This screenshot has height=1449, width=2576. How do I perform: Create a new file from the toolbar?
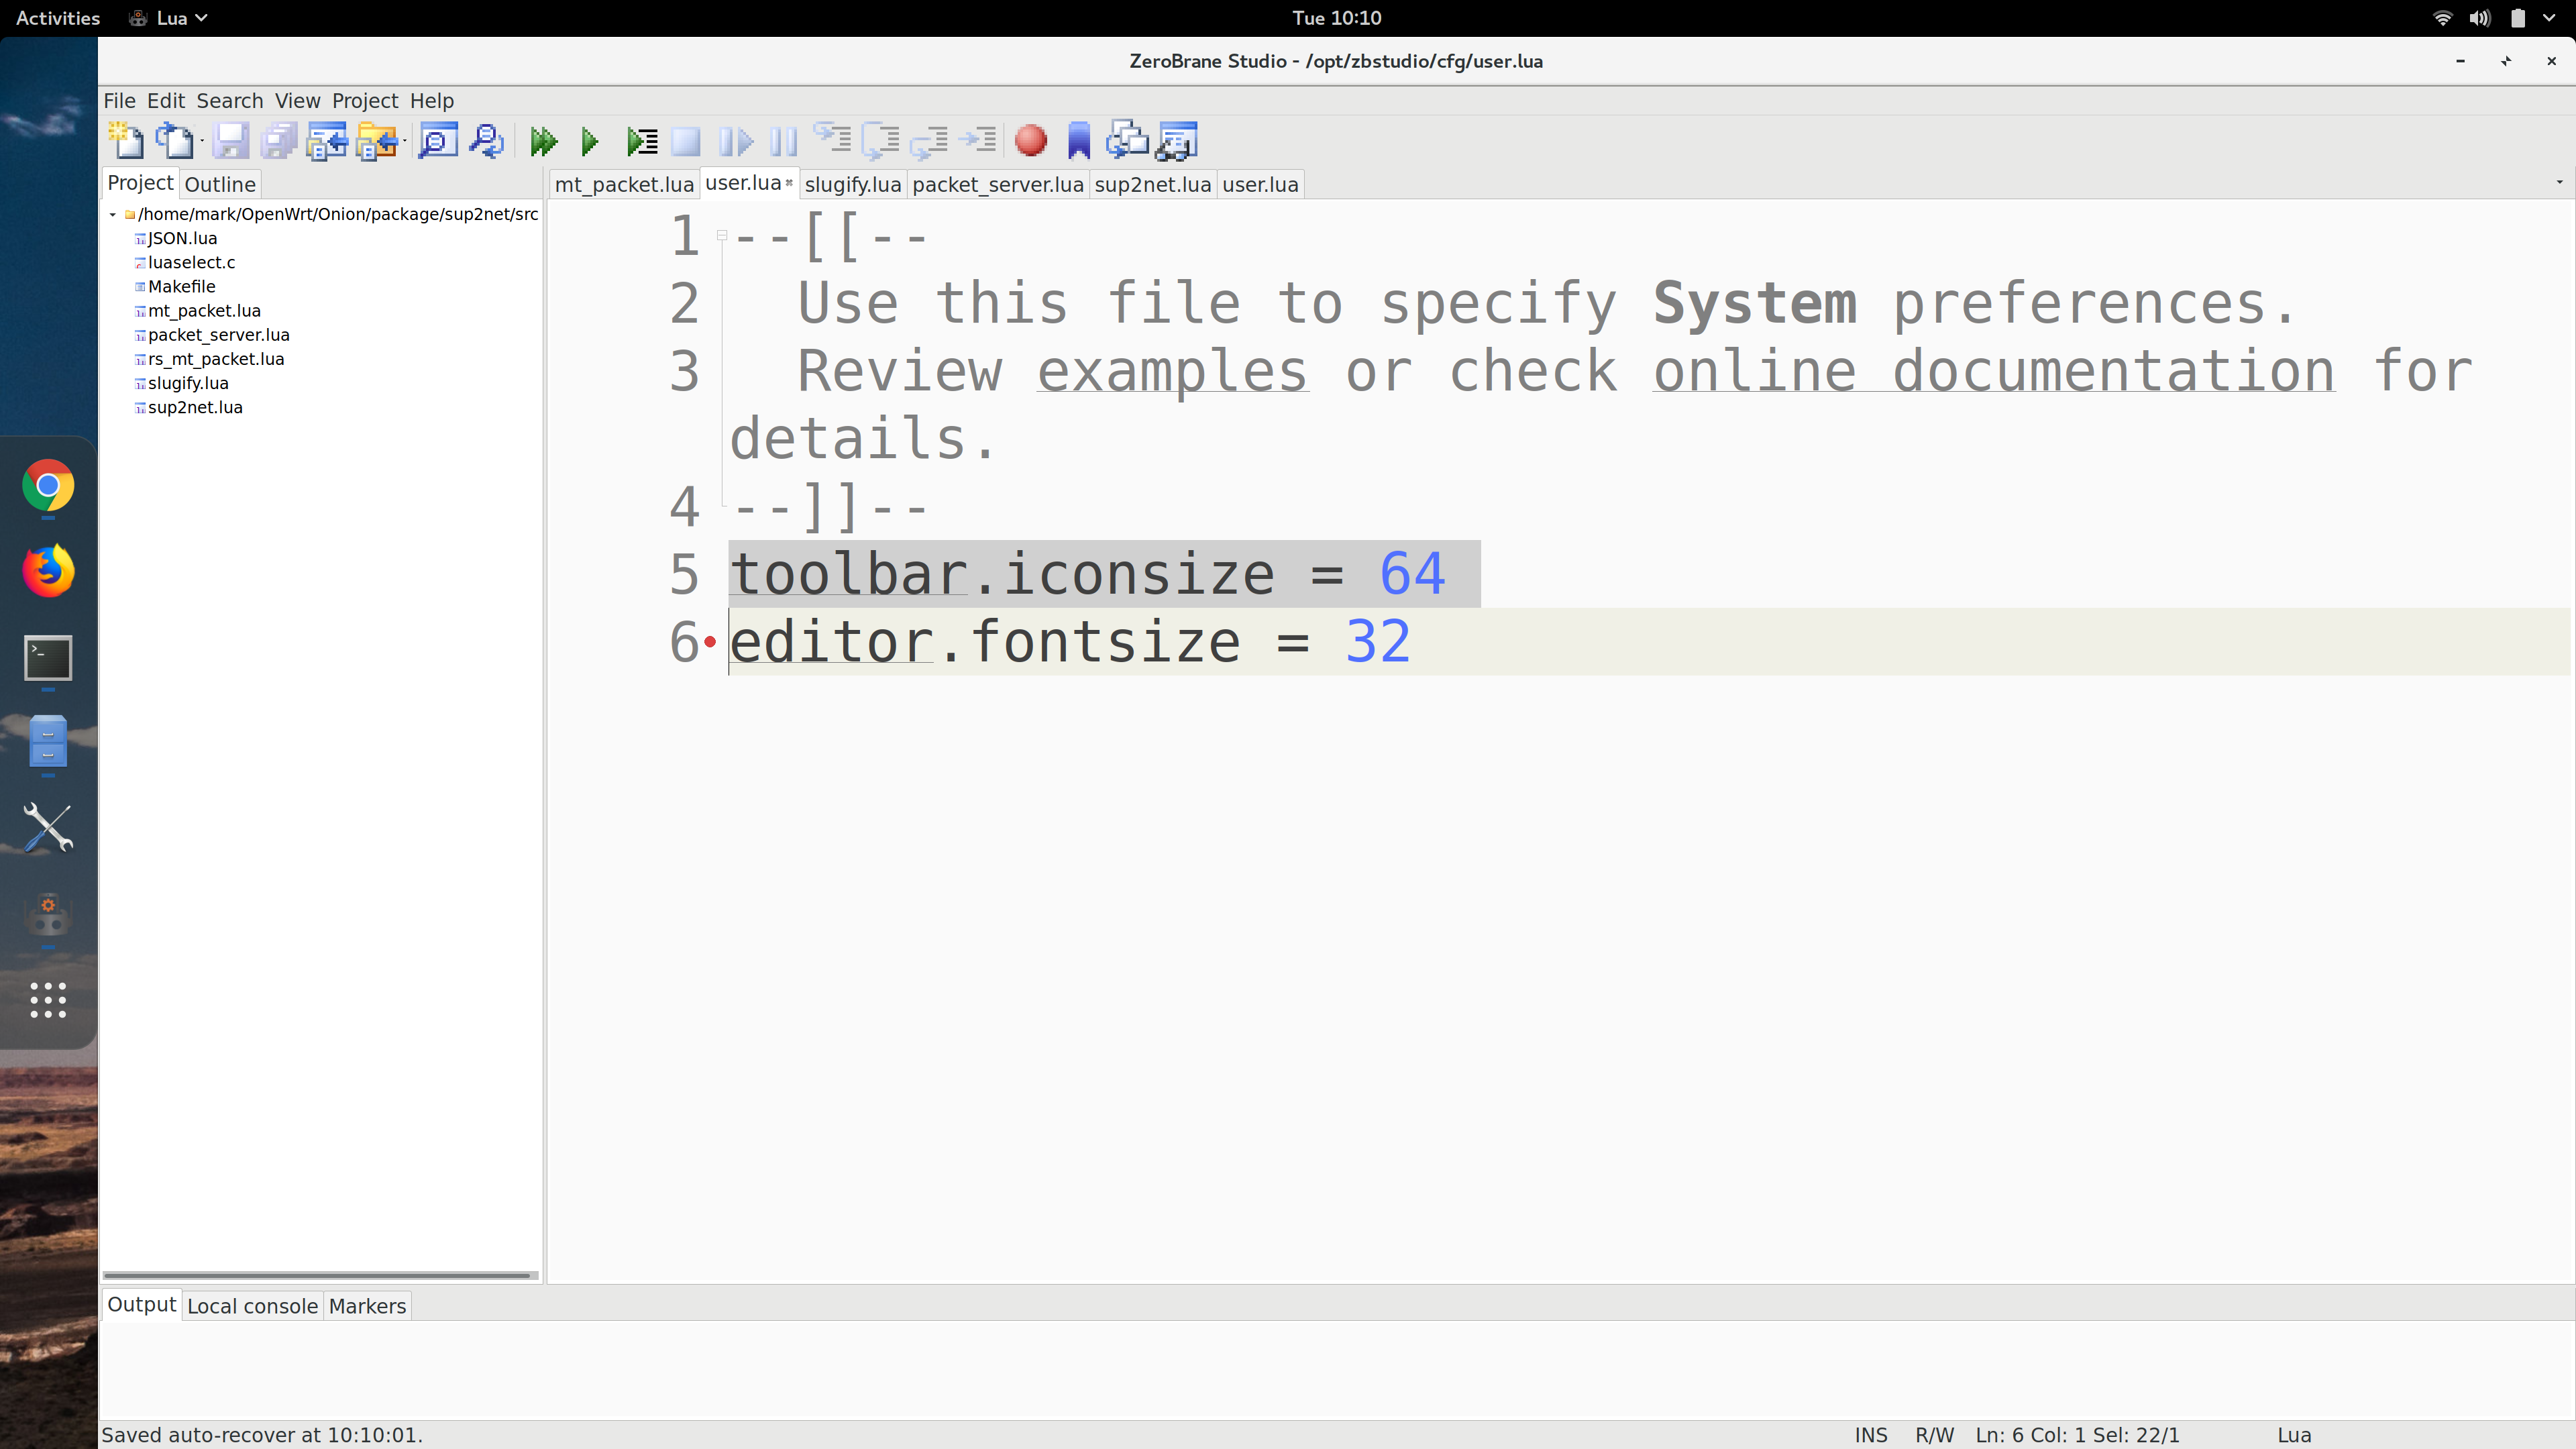[x=126, y=141]
